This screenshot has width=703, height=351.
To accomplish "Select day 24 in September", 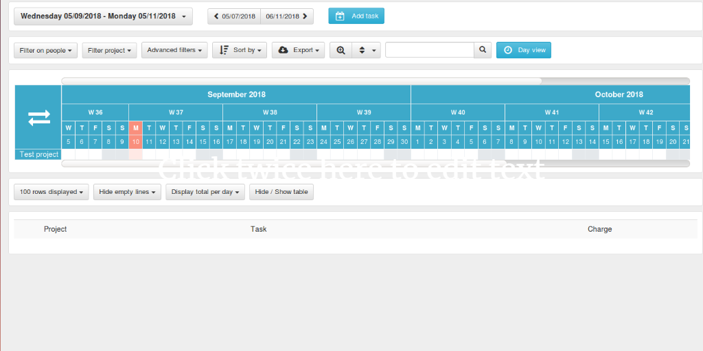I will point(324,142).
